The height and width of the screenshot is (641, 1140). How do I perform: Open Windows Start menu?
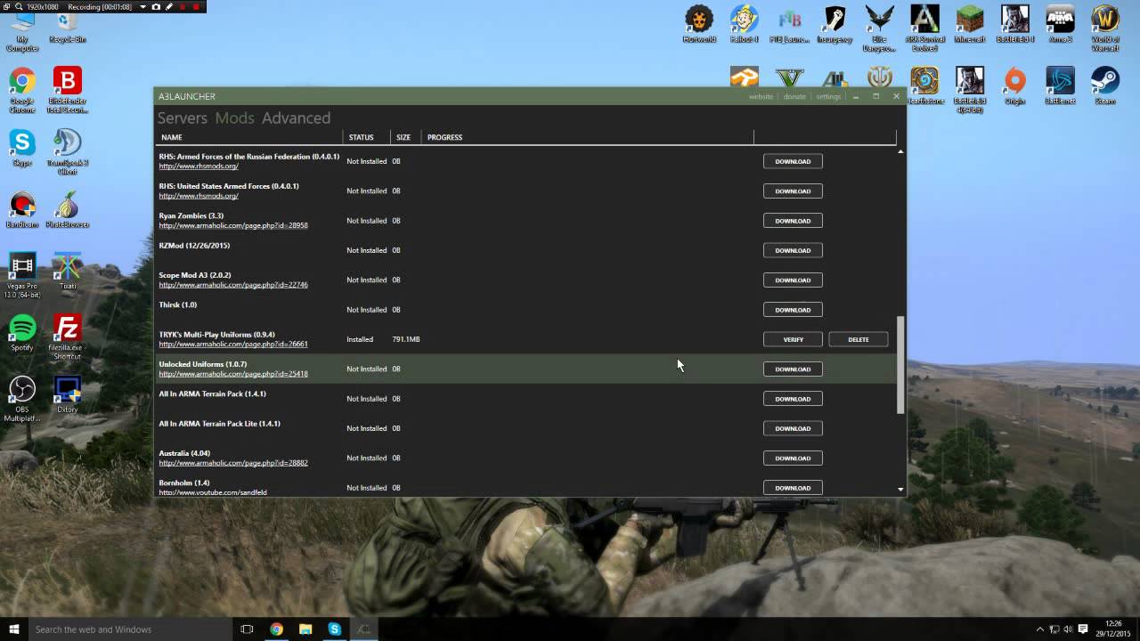(x=13, y=629)
